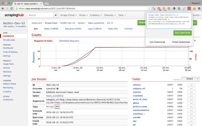Submit search with the arrow button

(56, 15)
